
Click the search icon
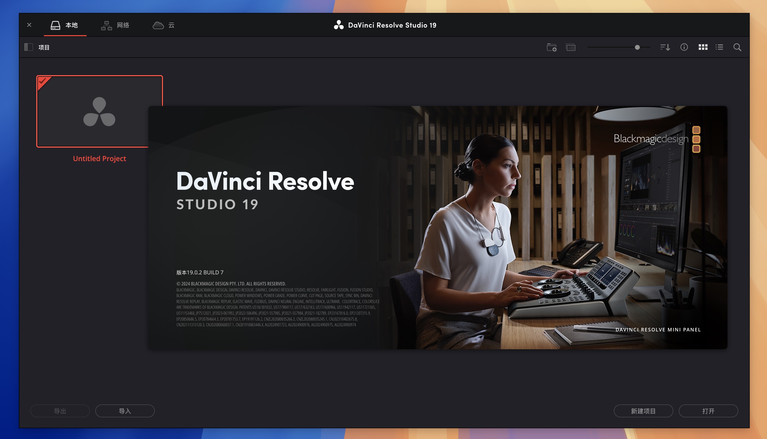click(x=737, y=47)
